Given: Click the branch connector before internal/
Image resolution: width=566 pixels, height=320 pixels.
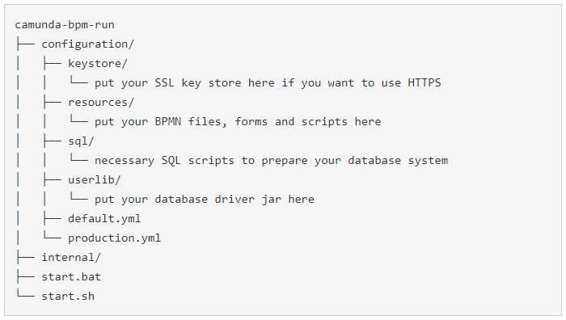Looking at the screenshot, I should 25,258.
